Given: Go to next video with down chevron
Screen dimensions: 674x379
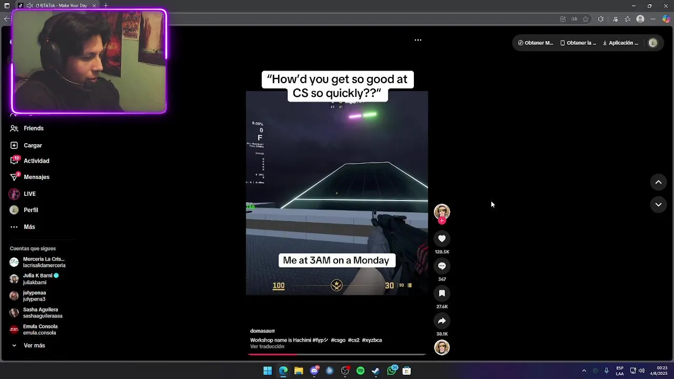Looking at the screenshot, I should [x=658, y=205].
